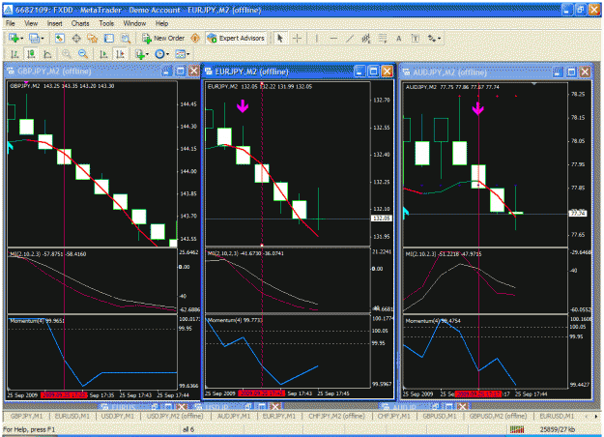The height and width of the screenshot is (437, 604).
Task: Open the Indicators list icon
Action: tap(140, 54)
